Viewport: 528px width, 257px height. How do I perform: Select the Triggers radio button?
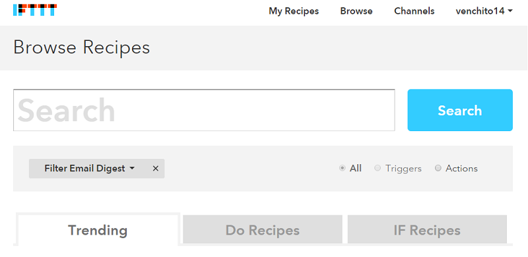378,168
